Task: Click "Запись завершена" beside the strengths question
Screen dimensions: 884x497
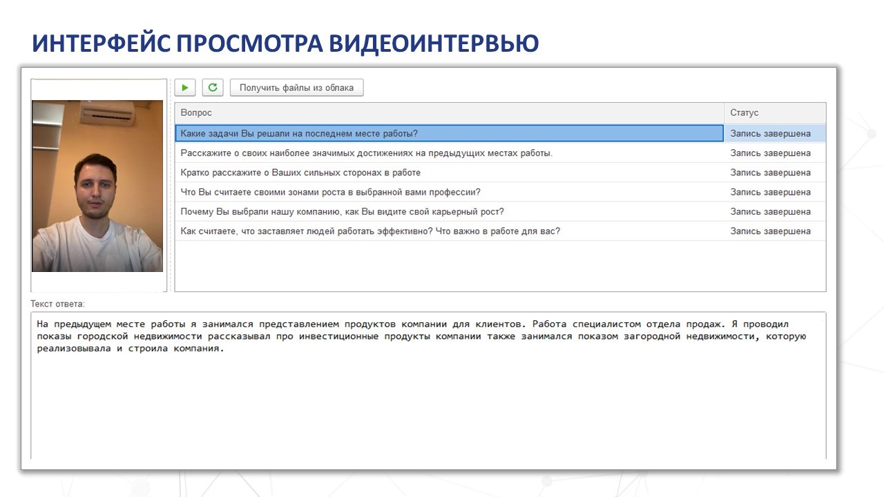Action: [771, 172]
